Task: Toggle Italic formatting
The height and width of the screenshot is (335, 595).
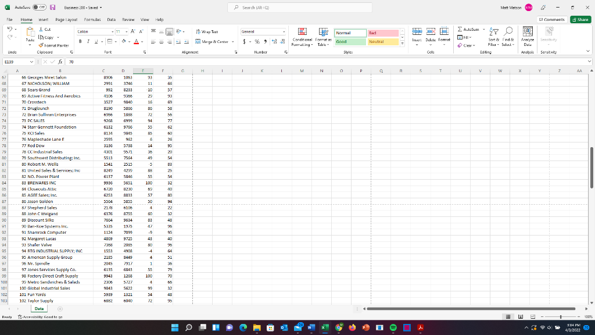Action: (x=88, y=42)
